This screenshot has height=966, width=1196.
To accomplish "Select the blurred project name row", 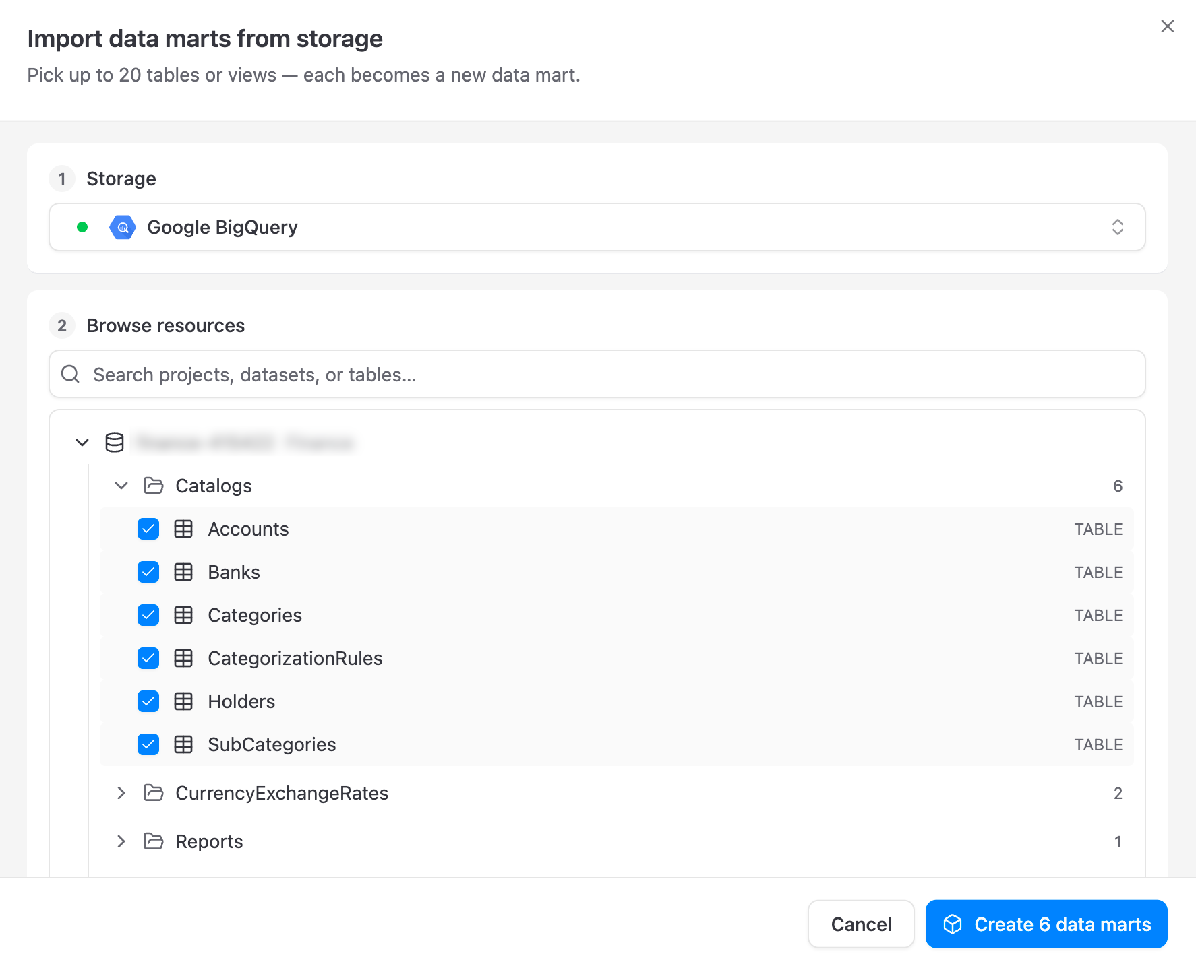I will pyautogui.click(x=245, y=443).
